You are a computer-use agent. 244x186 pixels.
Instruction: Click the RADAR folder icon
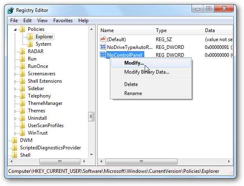point(22,51)
